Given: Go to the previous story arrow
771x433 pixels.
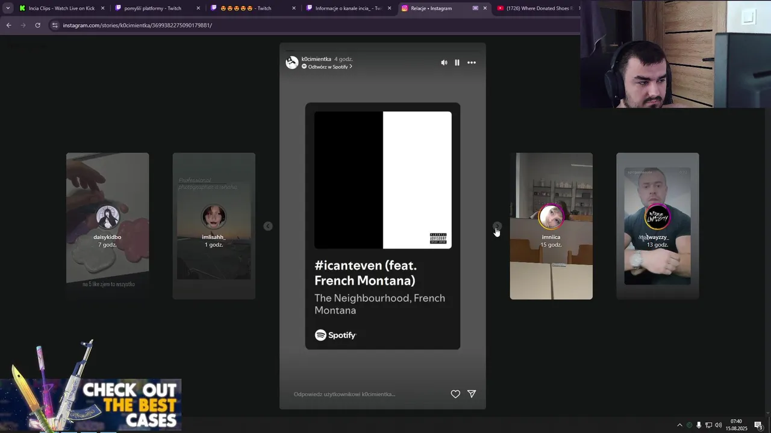Looking at the screenshot, I should [x=268, y=226].
